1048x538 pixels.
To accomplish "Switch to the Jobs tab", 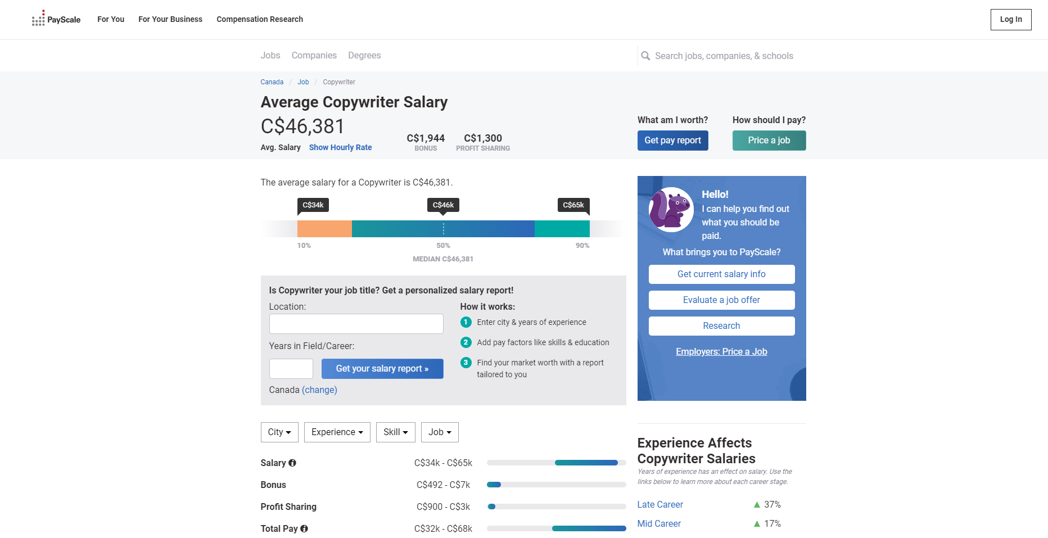I will pos(270,55).
